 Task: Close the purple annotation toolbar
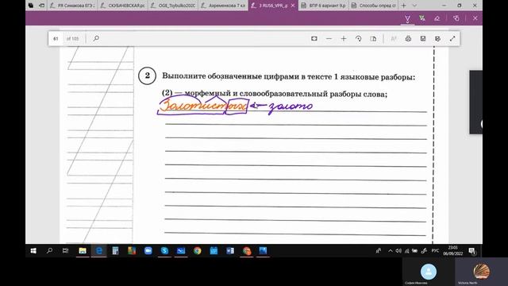(475, 18)
